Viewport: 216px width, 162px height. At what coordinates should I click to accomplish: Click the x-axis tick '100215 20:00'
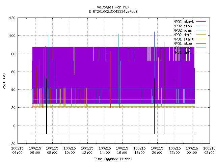(157, 150)
